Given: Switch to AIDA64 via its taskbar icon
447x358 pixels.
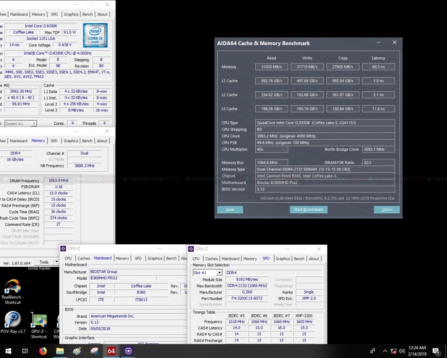Looking at the screenshot, I should pos(111,351).
